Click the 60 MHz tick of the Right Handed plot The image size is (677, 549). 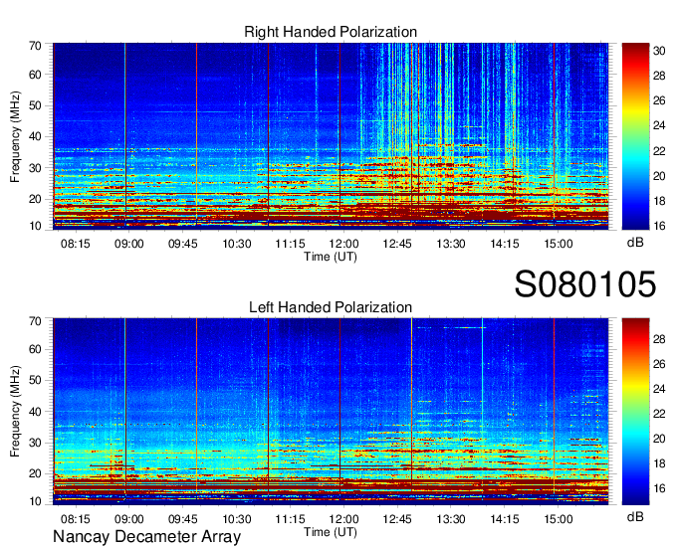[x=35, y=75]
